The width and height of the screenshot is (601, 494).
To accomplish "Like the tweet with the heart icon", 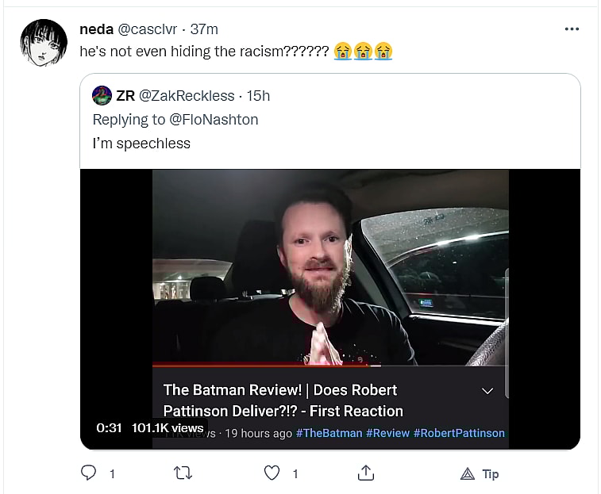I will 272,473.
